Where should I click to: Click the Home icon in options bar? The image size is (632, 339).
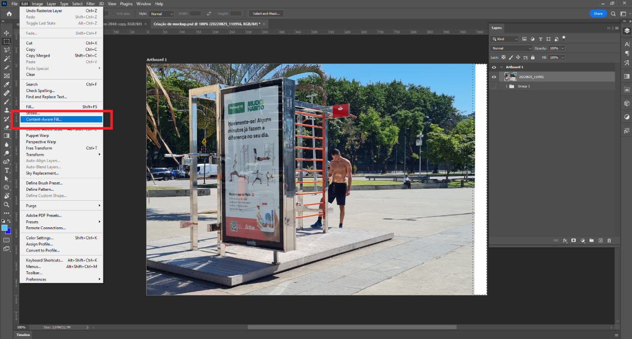click(x=9, y=14)
